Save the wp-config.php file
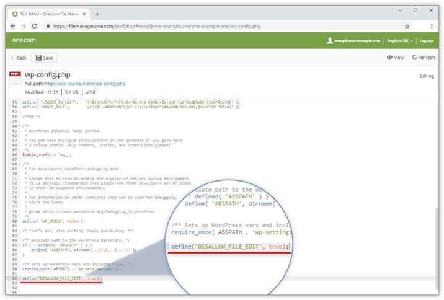Image resolution: width=444 pixels, height=300 pixels. 44,58
